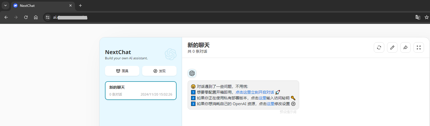
Task: Go back in browser history
Action: (6, 17)
